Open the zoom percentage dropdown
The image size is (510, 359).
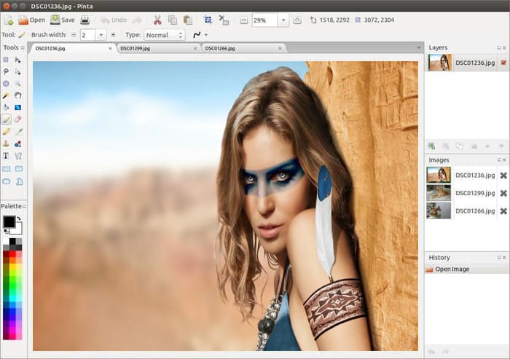(x=283, y=20)
